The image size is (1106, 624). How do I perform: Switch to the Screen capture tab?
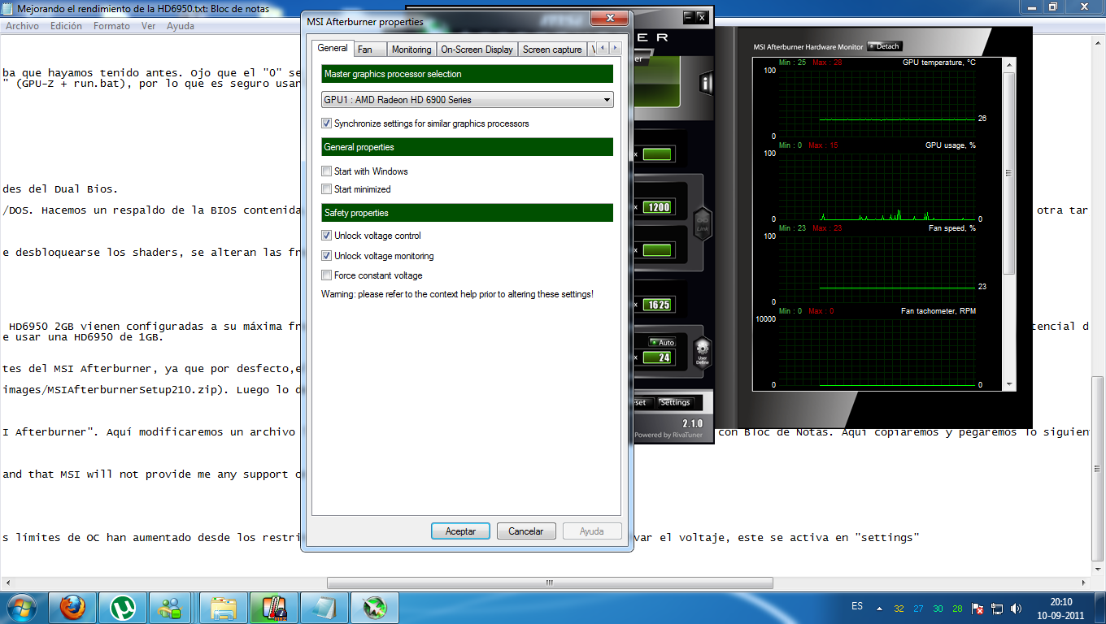552,50
